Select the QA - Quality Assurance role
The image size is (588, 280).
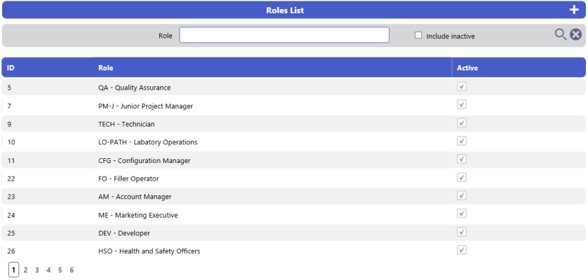pos(134,87)
